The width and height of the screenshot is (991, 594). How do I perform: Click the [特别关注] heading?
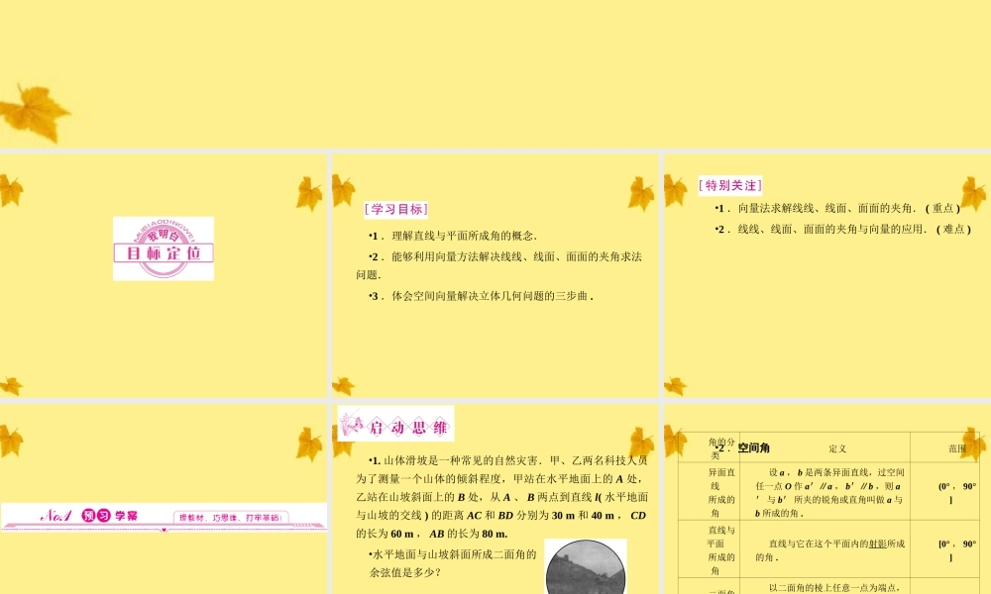[x=730, y=185]
